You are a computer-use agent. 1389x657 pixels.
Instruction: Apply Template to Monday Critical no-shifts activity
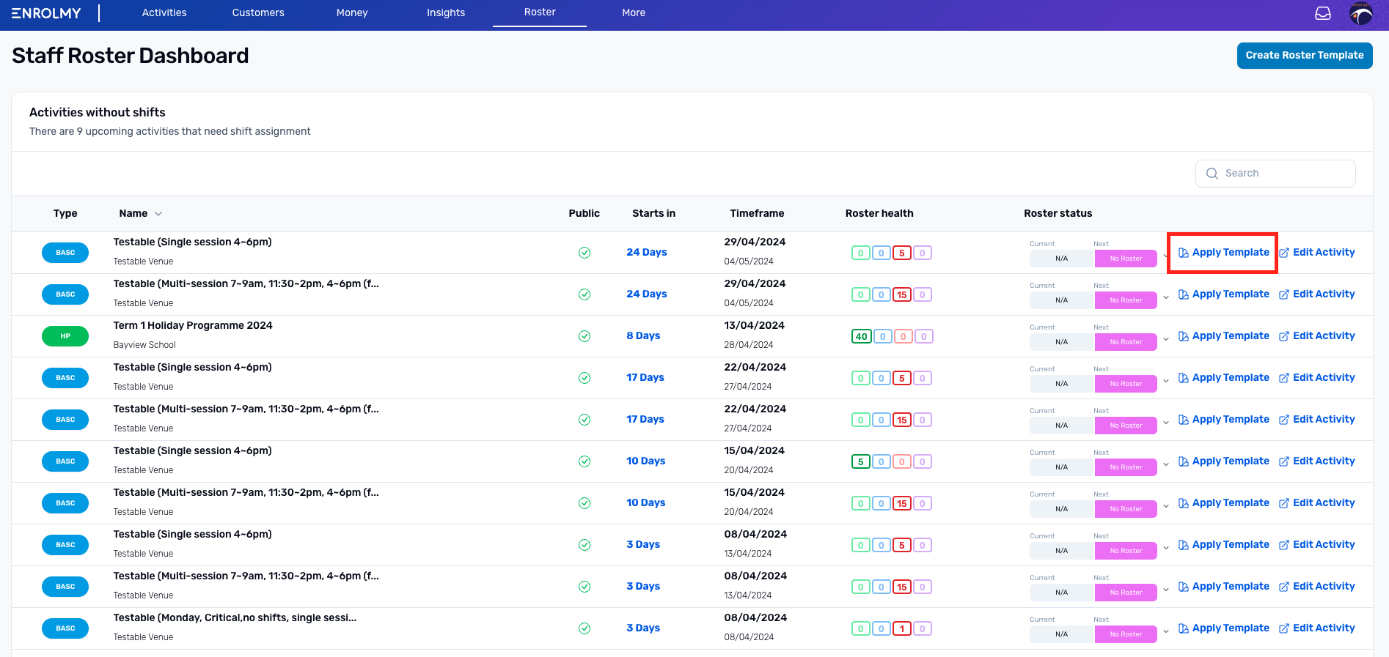[x=1224, y=628]
